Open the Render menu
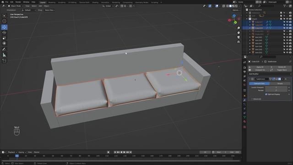Image resolution: width=293 pixels, height=165 pixels. (x=18, y=2)
